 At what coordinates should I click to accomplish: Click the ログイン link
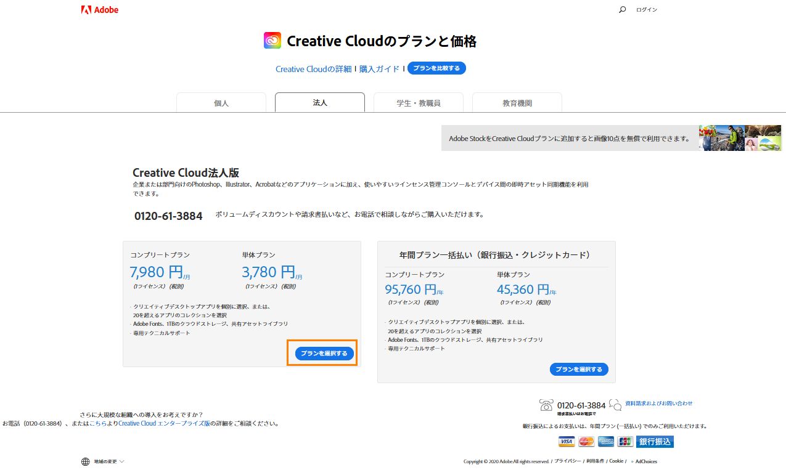[x=647, y=10]
